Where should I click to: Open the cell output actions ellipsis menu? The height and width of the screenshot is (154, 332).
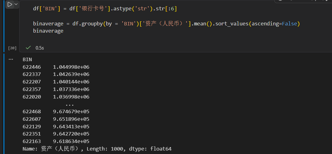click(x=11, y=60)
